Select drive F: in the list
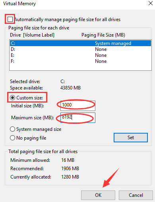 click(x=80, y=61)
